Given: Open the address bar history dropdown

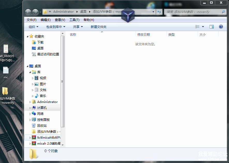Looking at the screenshot, I should tap(153, 12).
